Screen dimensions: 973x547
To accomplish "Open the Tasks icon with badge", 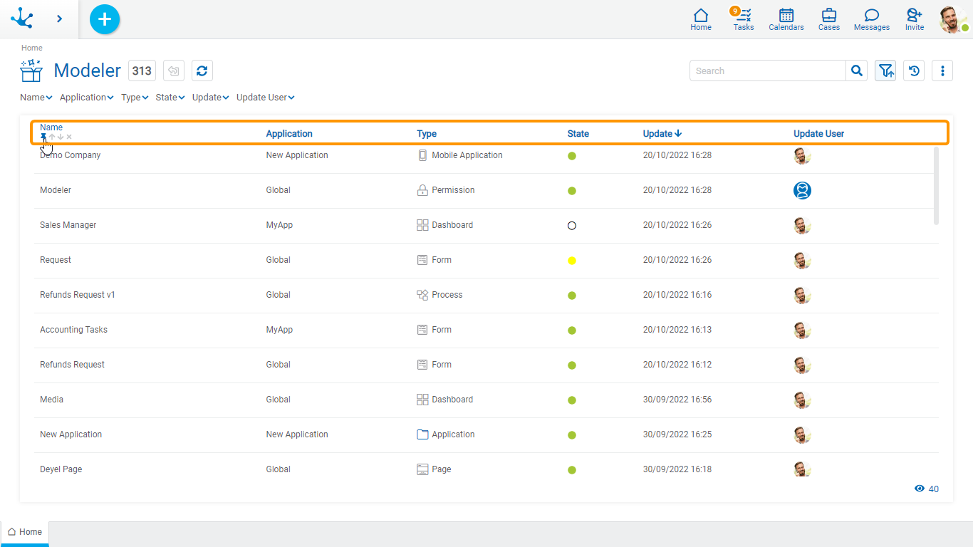I will point(744,19).
